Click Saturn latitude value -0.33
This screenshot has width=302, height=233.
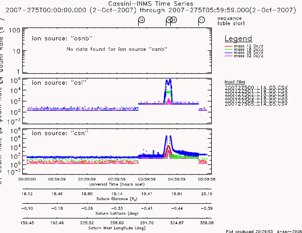pos(117,208)
